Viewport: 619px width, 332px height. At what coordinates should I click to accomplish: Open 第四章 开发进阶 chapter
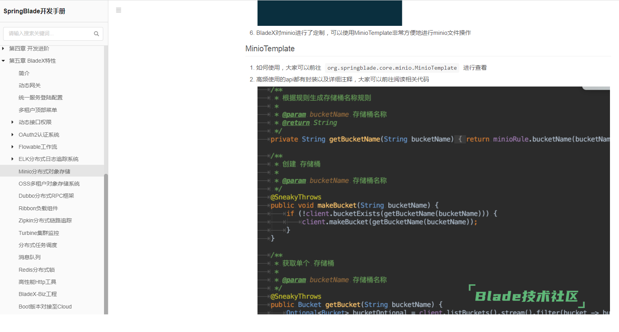pos(29,49)
